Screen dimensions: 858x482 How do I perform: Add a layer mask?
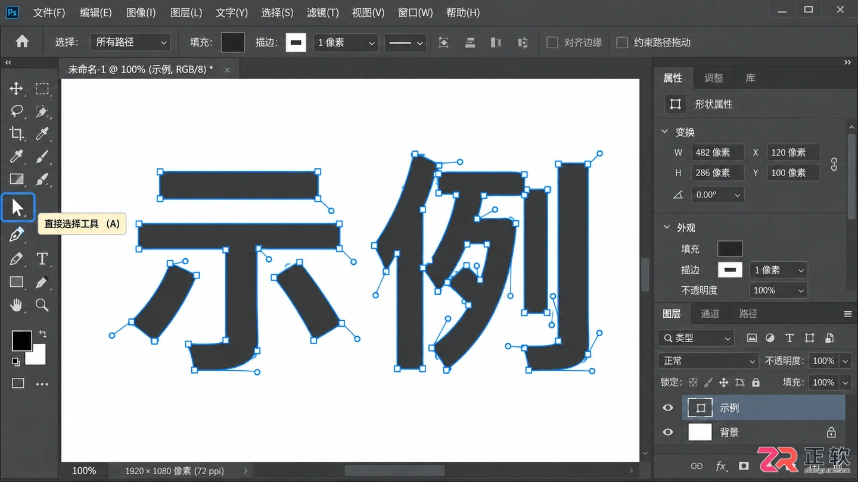click(744, 466)
